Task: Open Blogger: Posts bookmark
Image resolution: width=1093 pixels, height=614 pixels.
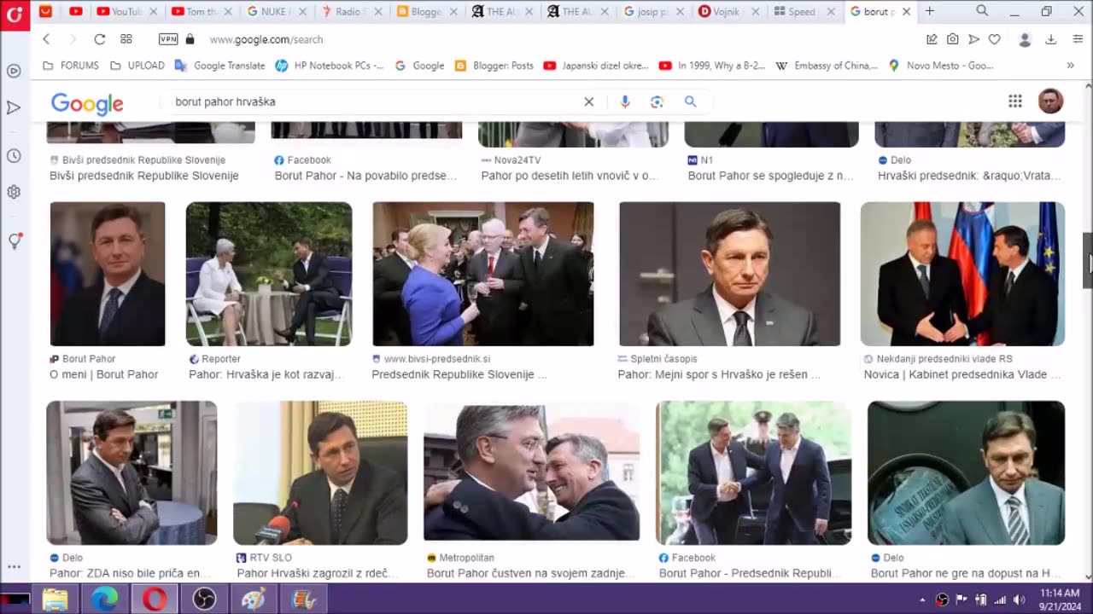Action: [494, 66]
